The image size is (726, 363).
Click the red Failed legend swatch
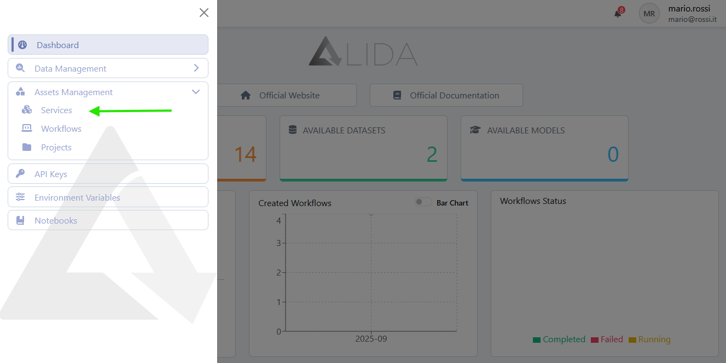595,340
